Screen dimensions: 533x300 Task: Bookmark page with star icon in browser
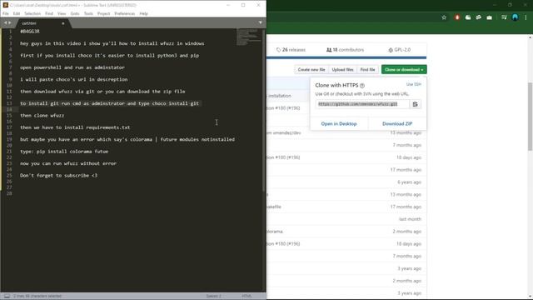tap(444, 17)
